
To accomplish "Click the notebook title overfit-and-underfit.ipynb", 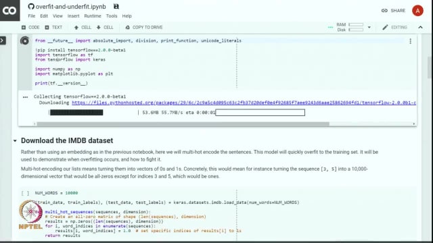I will point(70,7).
